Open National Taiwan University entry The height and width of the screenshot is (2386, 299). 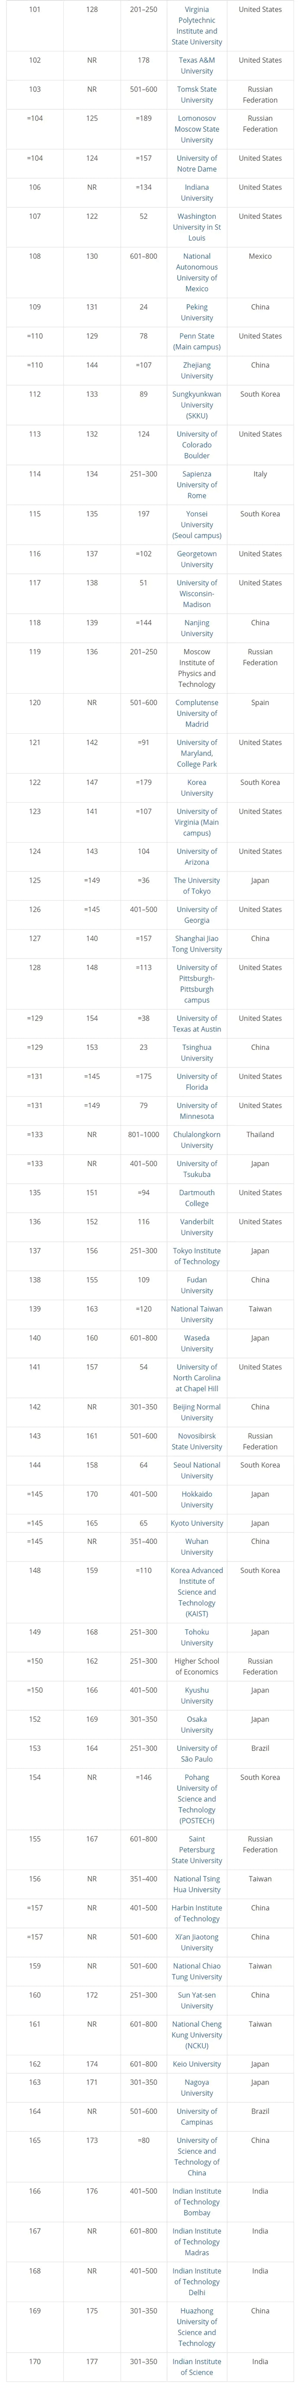[196, 1314]
